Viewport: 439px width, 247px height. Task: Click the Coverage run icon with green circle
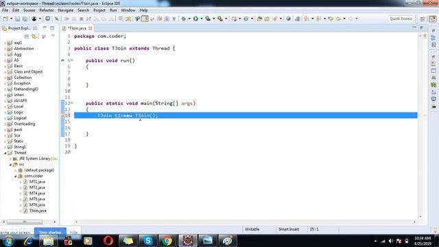(x=208, y=19)
